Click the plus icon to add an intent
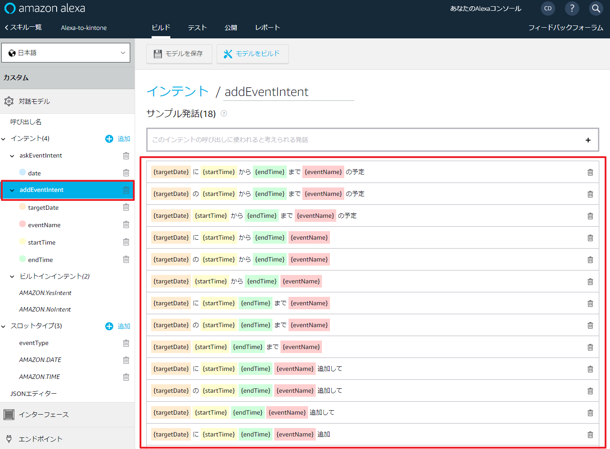This screenshot has height=449, width=610. point(109,139)
